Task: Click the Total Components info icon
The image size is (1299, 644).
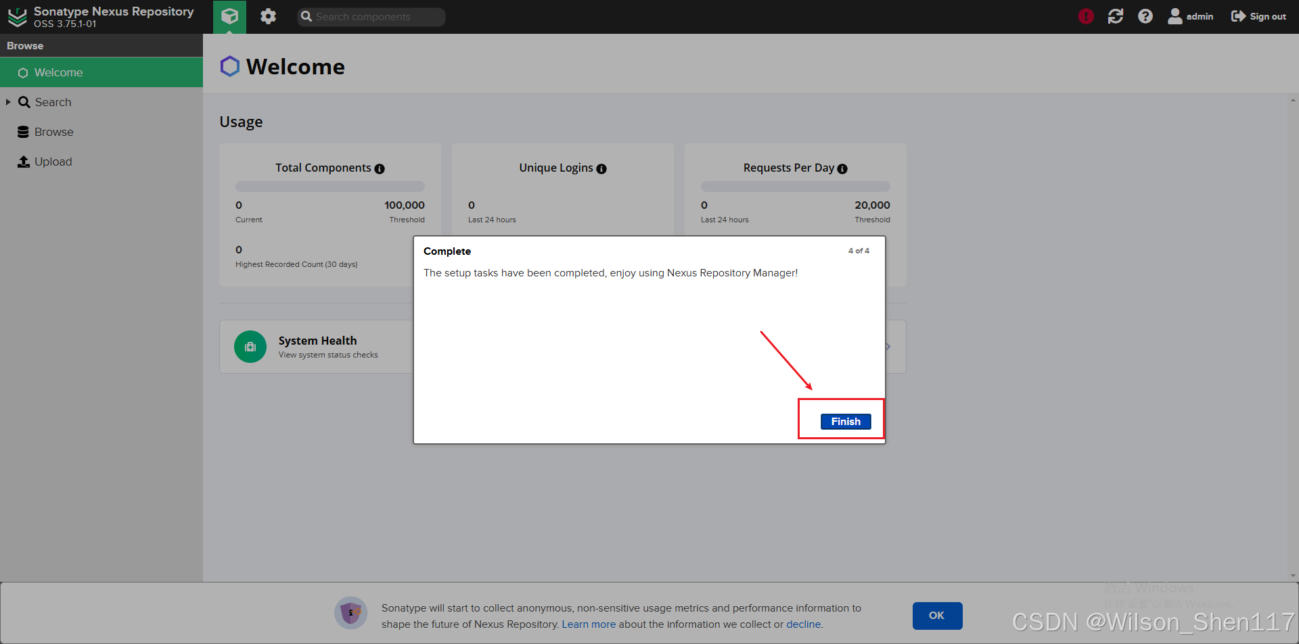Action: (x=380, y=169)
